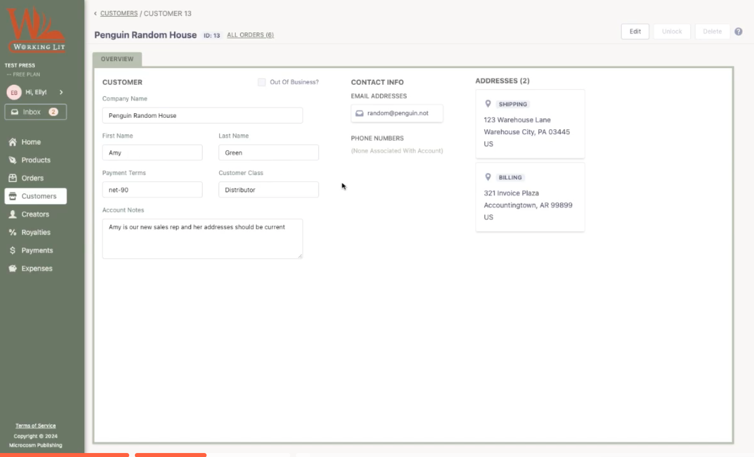The width and height of the screenshot is (754, 457).
Task: Click the Home icon in sidebar
Action: (13, 142)
